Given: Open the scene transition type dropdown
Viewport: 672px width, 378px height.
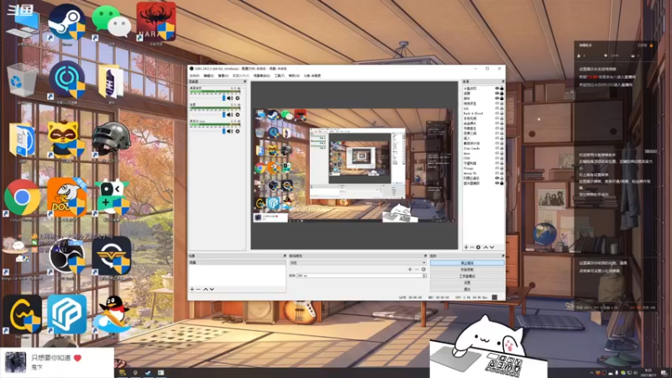Looking at the screenshot, I should tap(358, 263).
